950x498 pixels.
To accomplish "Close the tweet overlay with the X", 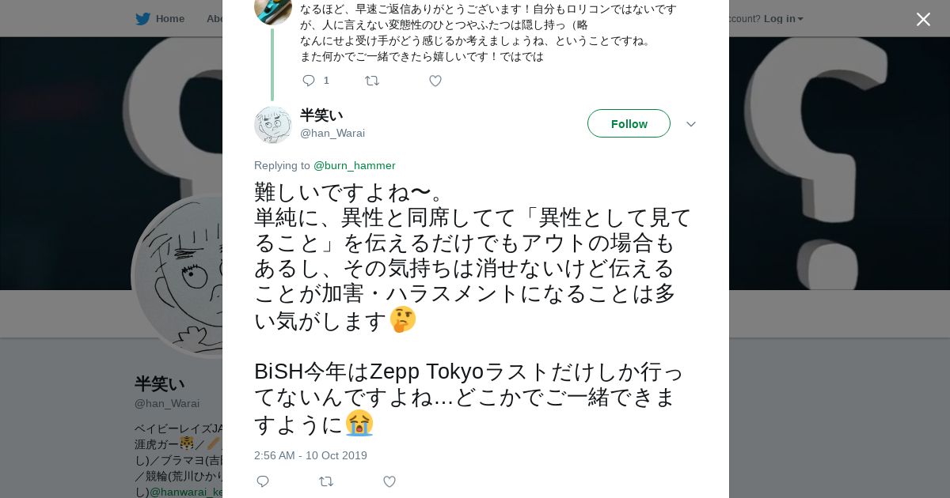I will [923, 19].
